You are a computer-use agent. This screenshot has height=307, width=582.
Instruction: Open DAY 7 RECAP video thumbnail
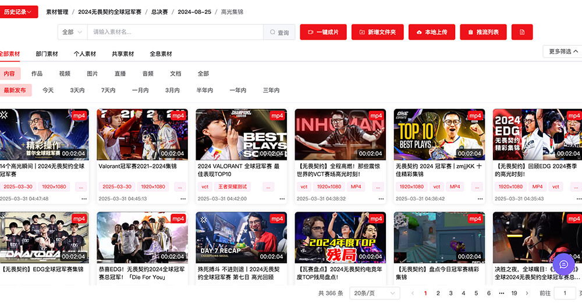pos(242,238)
